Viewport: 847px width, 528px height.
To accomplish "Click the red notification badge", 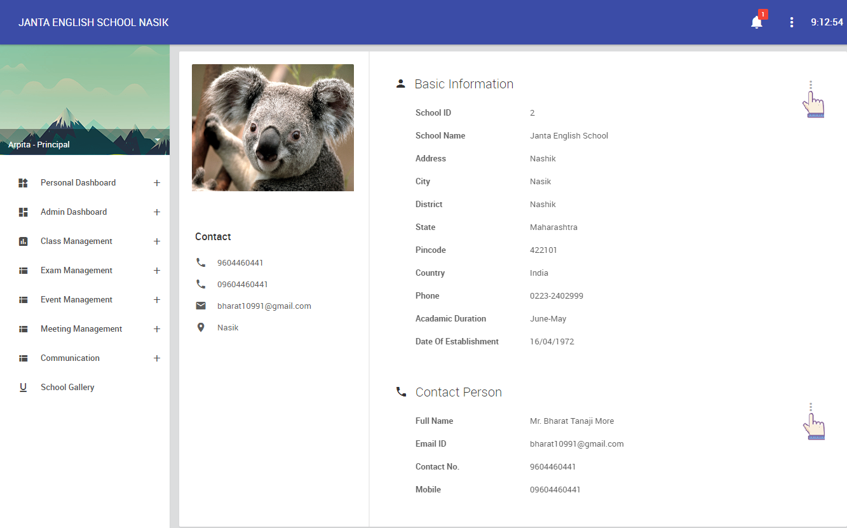I will [763, 14].
